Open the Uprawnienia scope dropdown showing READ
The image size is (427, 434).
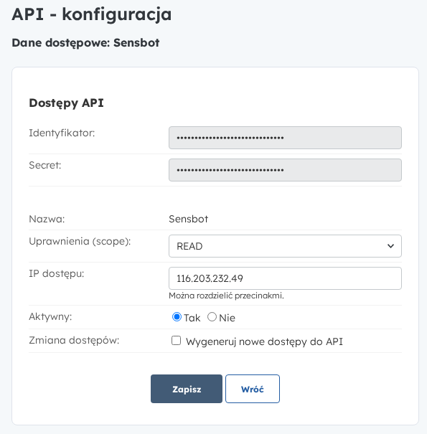[x=285, y=246]
